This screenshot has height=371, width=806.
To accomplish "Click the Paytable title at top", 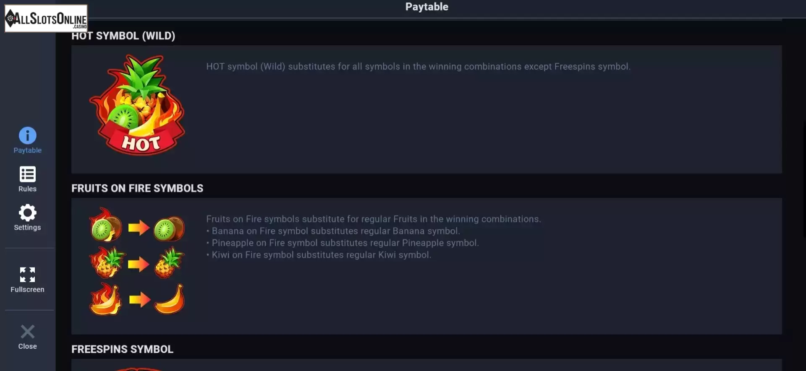I will tap(427, 7).
